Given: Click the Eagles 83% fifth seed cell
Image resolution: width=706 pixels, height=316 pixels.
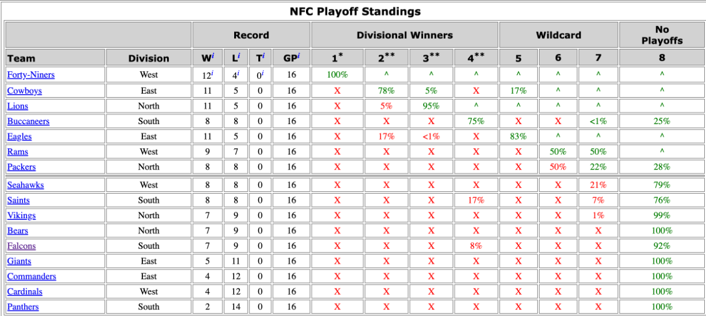Looking at the screenshot, I should coord(518,137).
